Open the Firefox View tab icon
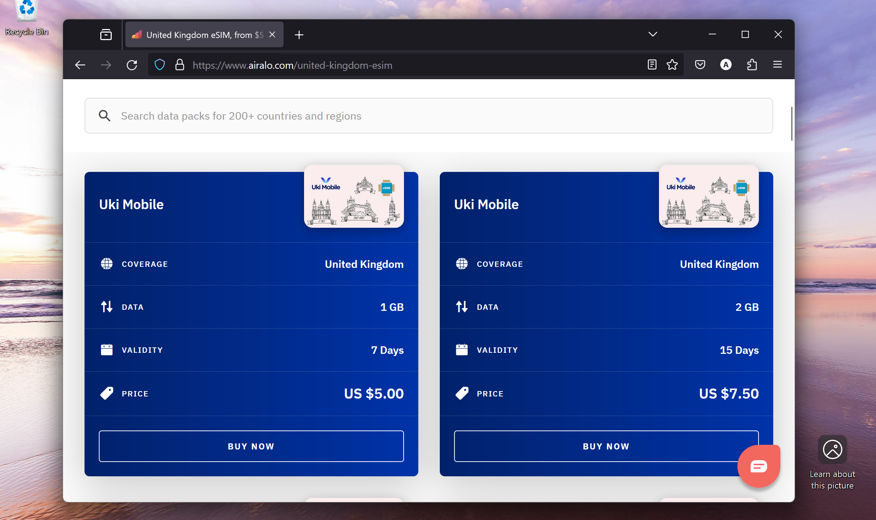 106,35
